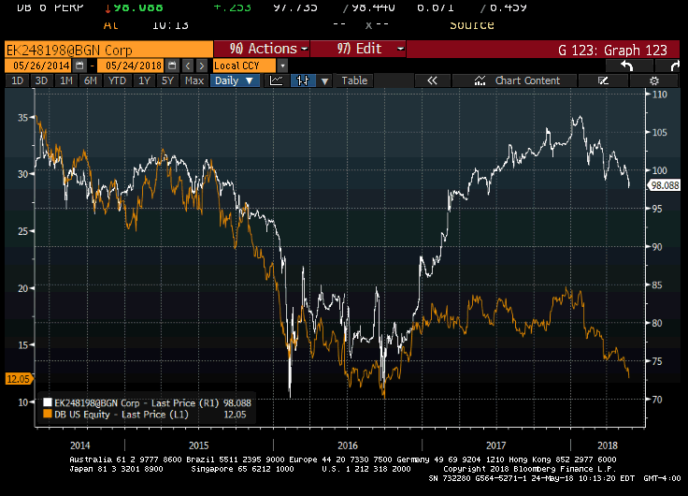Click the 12.05 left axis price label

point(19,379)
